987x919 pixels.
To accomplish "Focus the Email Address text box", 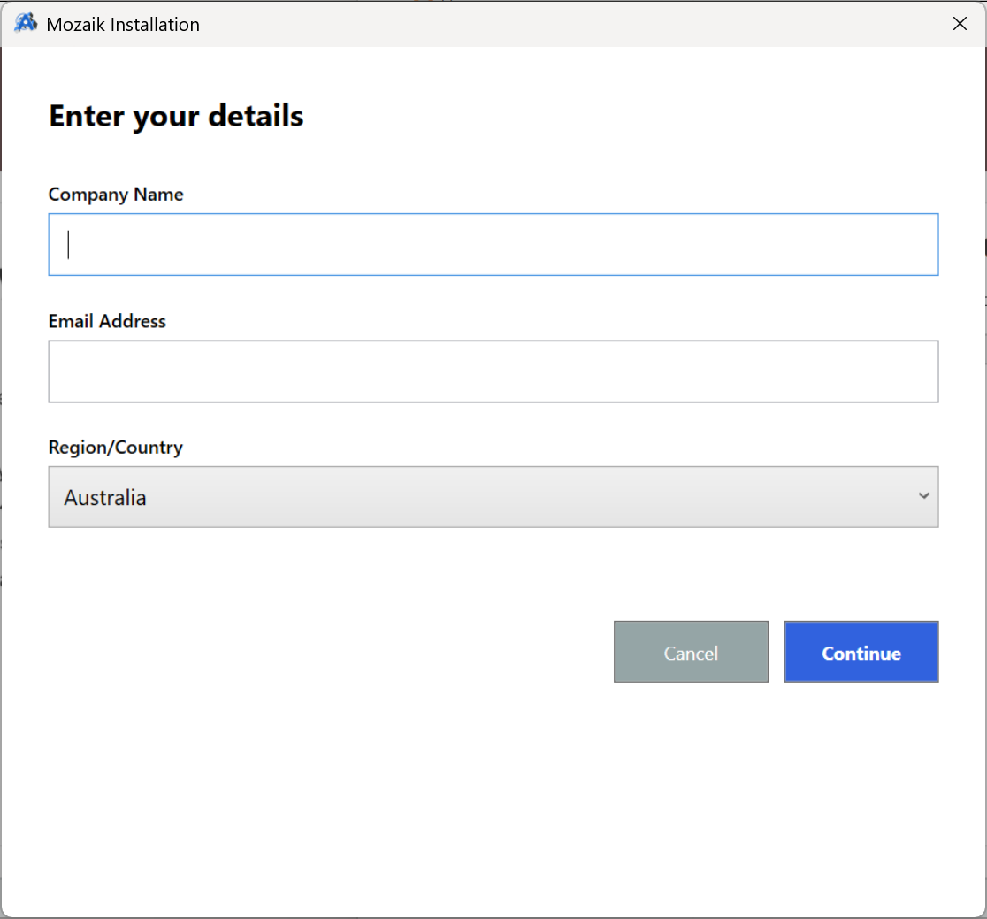I will pos(493,371).
